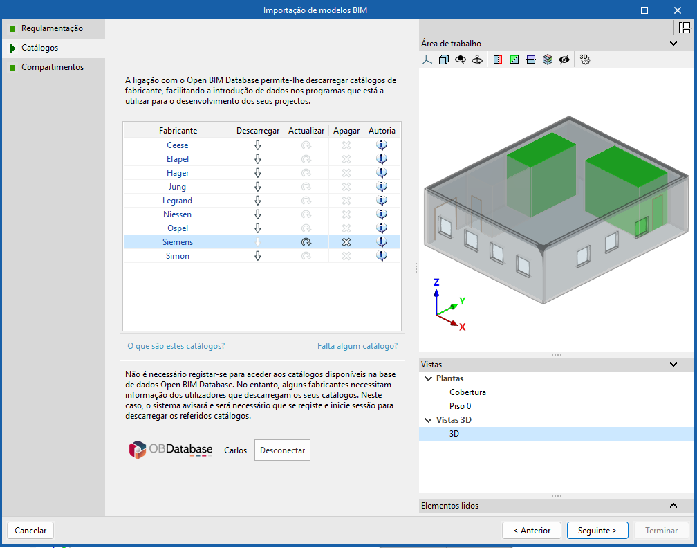The height and width of the screenshot is (548, 697).
Task: View Siemens authorship info
Action: click(x=382, y=242)
